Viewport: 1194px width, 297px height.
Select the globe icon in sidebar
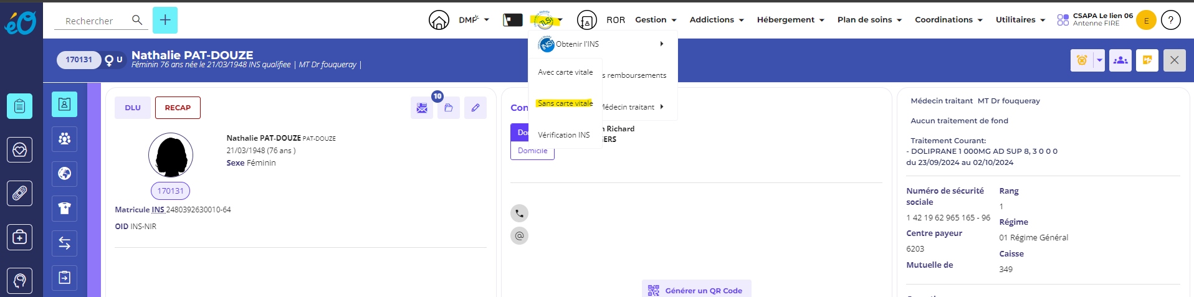tap(65, 174)
